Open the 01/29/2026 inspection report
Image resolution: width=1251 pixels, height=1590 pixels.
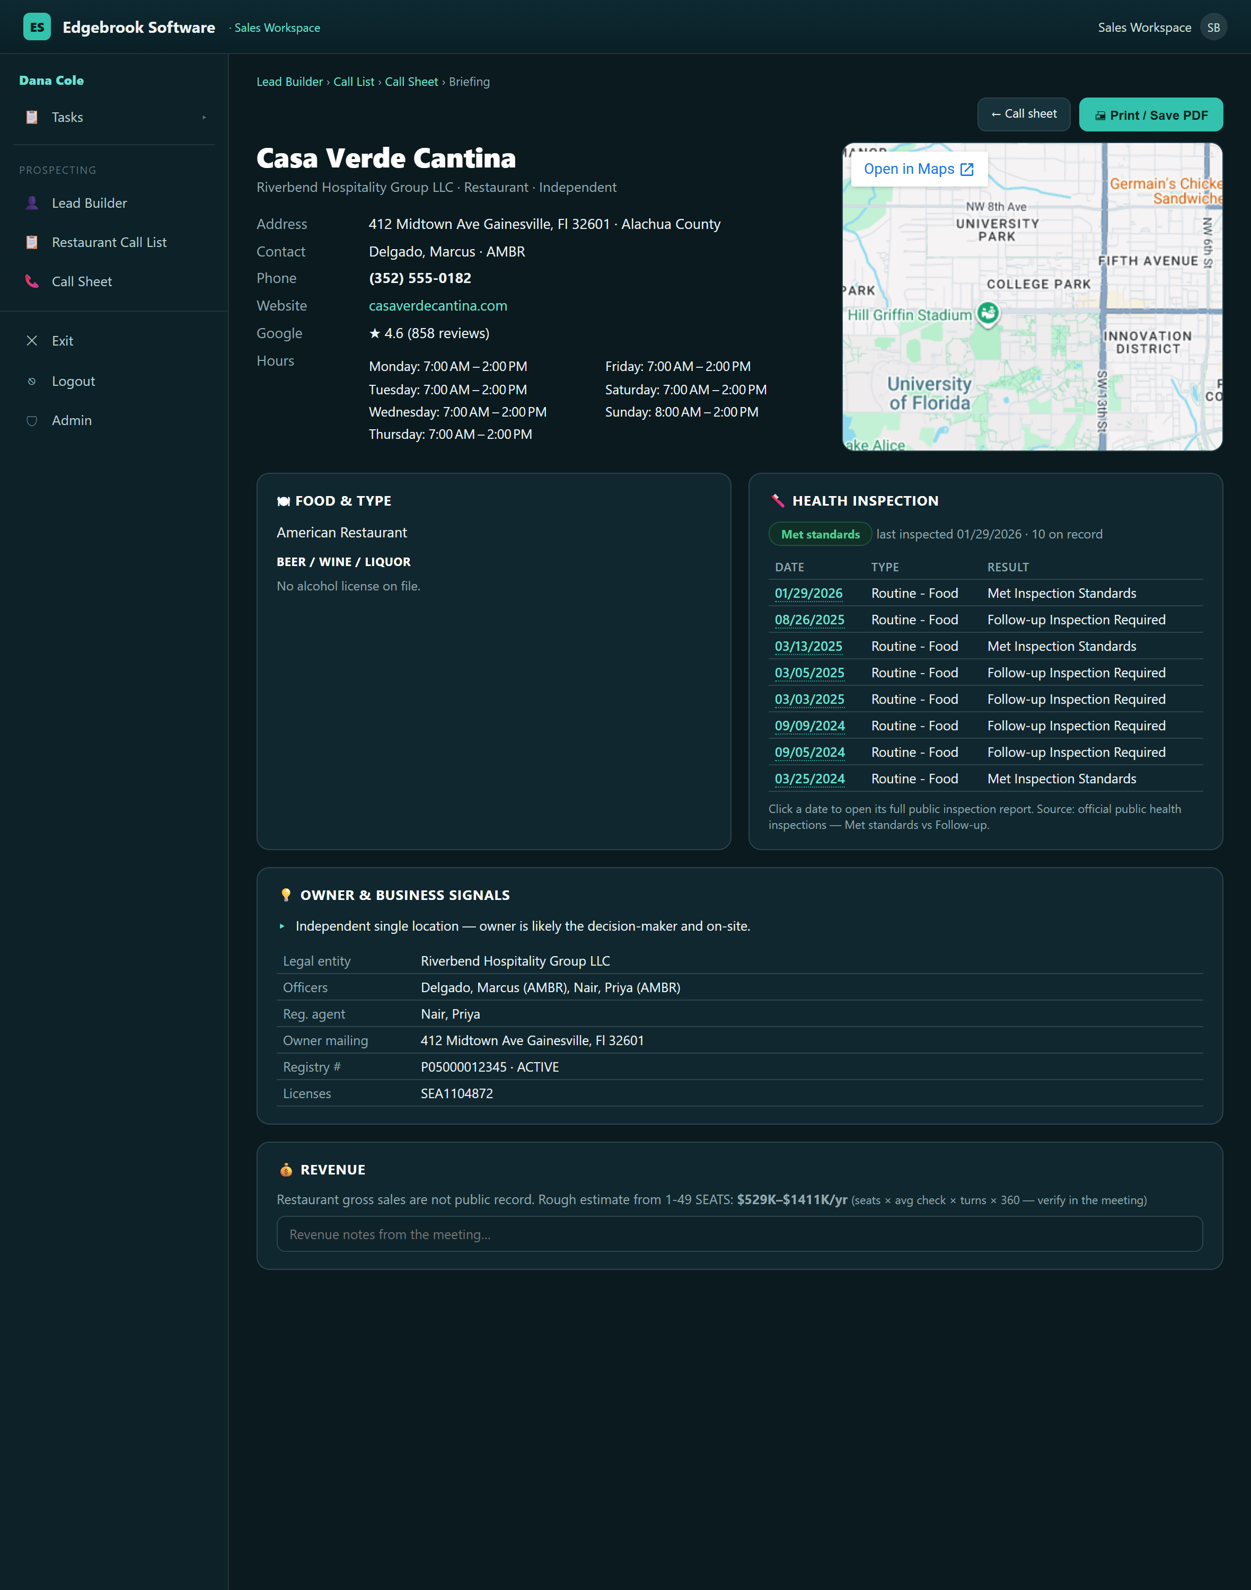click(x=808, y=593)
